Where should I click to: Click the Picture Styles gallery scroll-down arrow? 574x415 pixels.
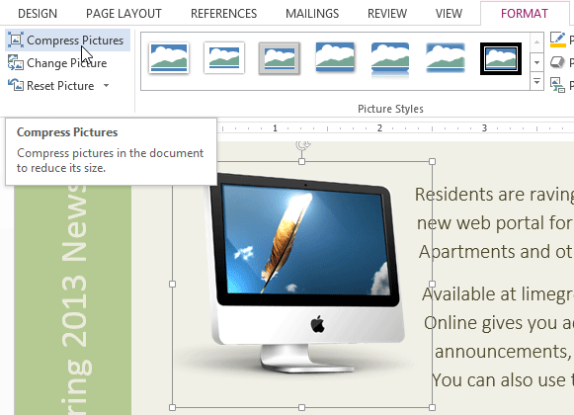(x=536, y=62)
